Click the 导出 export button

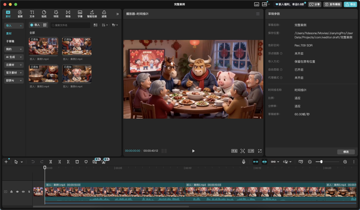coord(350,4)
